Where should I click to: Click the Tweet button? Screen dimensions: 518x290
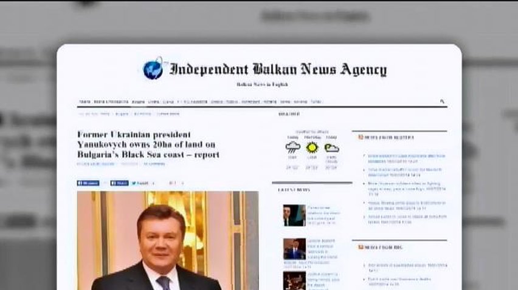(140, 183)
